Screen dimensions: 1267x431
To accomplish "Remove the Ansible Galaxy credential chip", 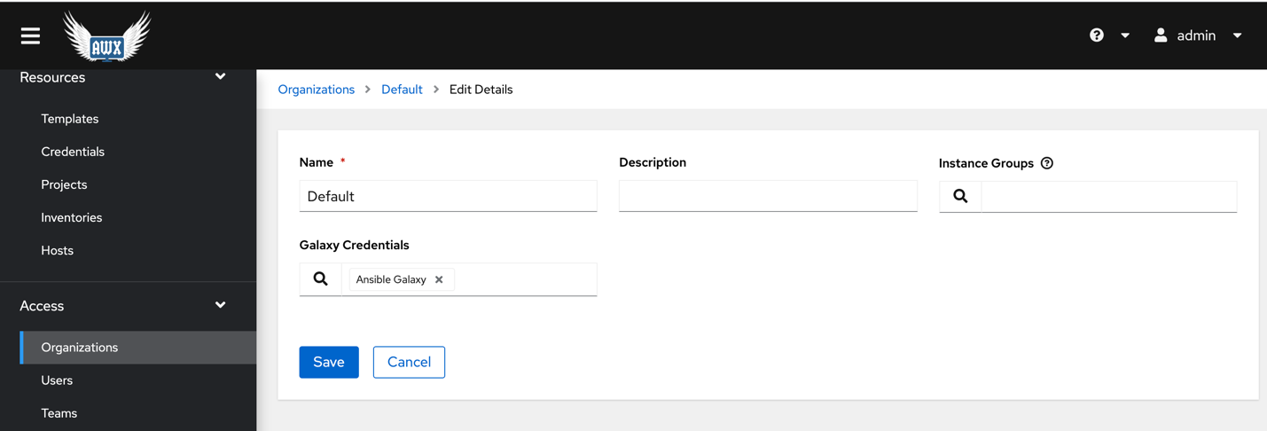I will coord(439,279).
